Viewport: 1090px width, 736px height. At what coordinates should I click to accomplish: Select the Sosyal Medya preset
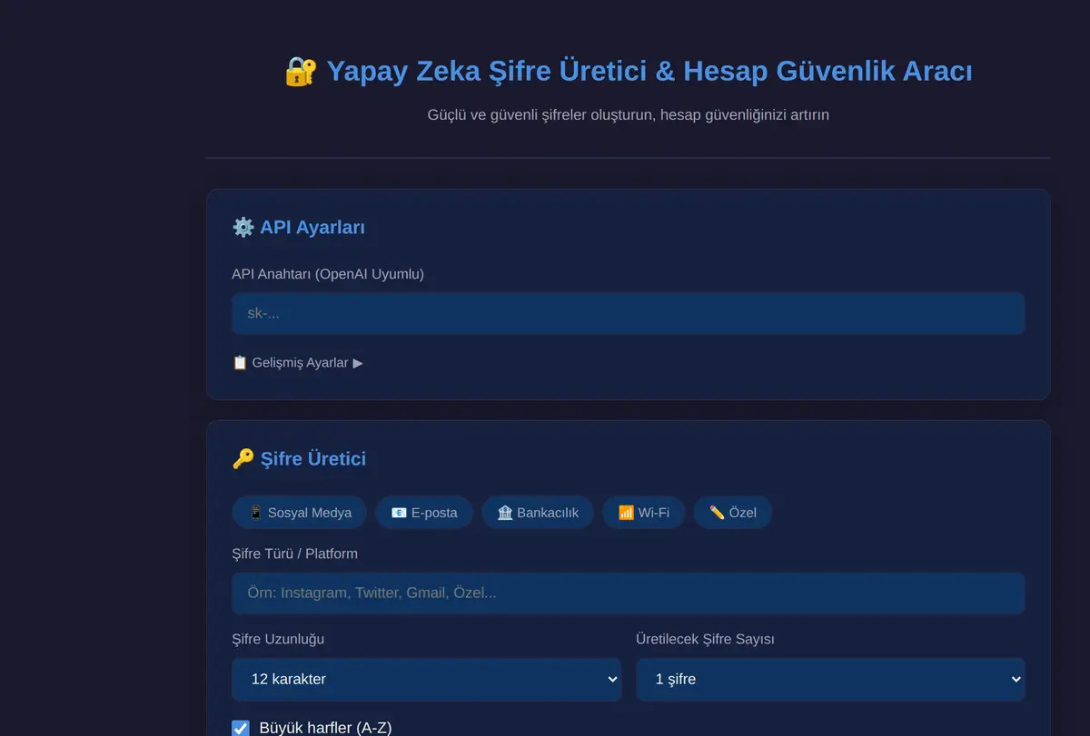pos(299,512)
